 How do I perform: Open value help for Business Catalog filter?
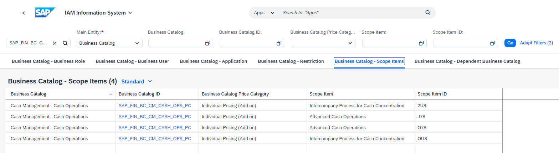[207, 43]
